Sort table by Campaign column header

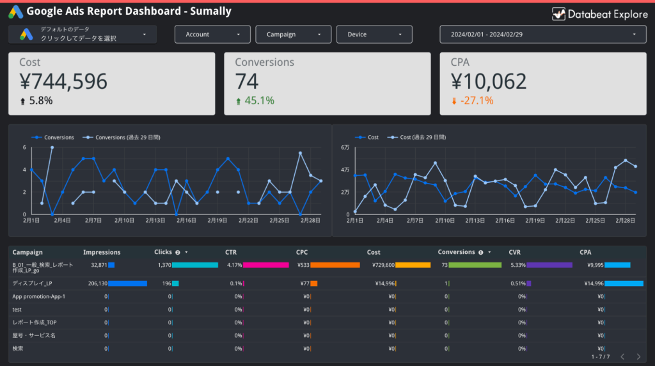tap(28, 252)
